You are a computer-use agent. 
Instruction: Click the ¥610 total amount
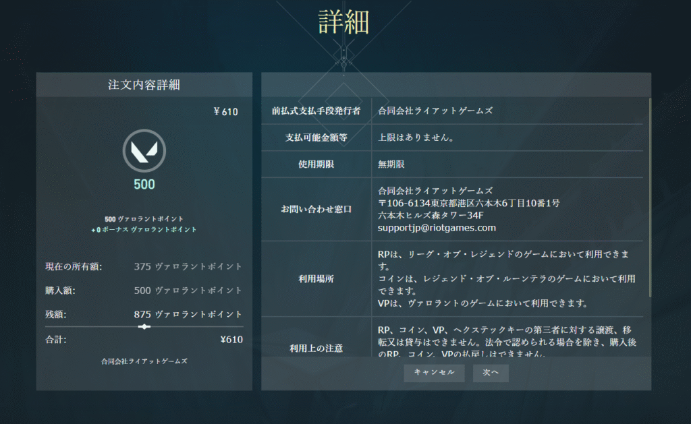coord(231,340)
